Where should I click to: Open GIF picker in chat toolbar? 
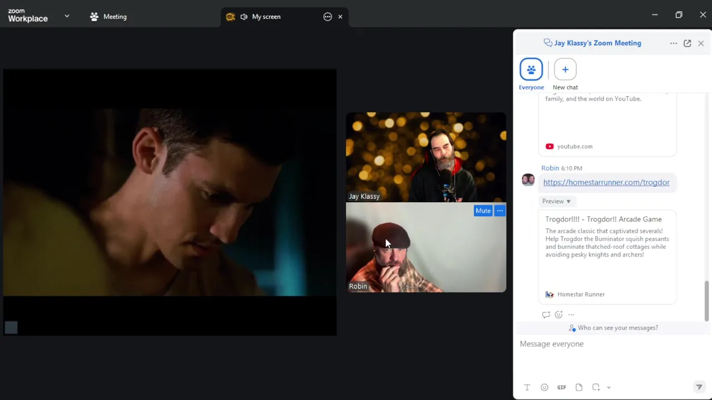pos(562,387)
